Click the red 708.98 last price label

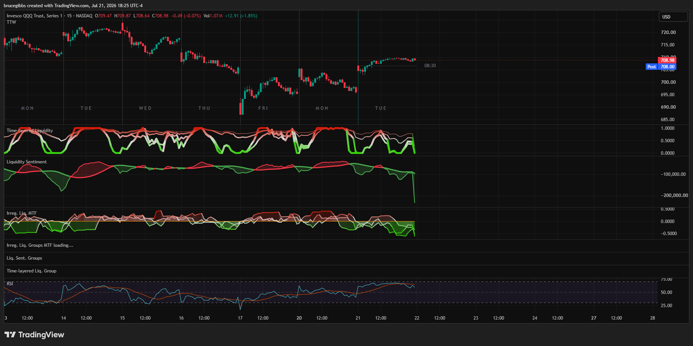(667, 60)
